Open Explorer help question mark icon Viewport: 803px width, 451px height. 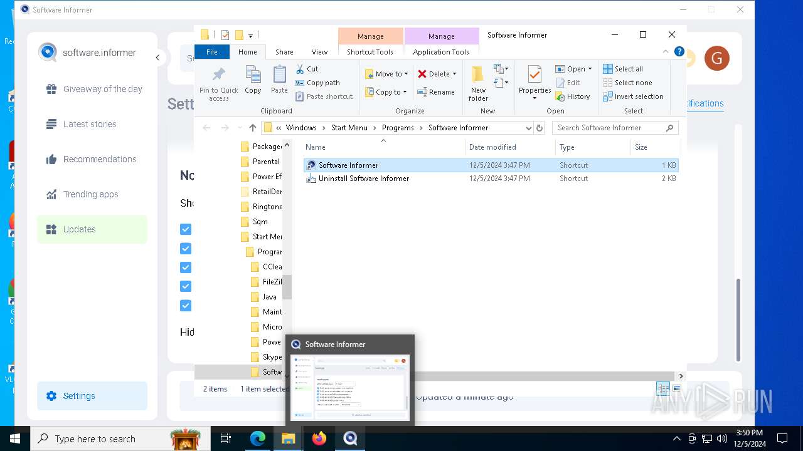[x=679, y=52]
